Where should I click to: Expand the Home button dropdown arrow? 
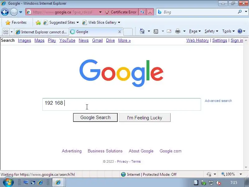[149, 31]
